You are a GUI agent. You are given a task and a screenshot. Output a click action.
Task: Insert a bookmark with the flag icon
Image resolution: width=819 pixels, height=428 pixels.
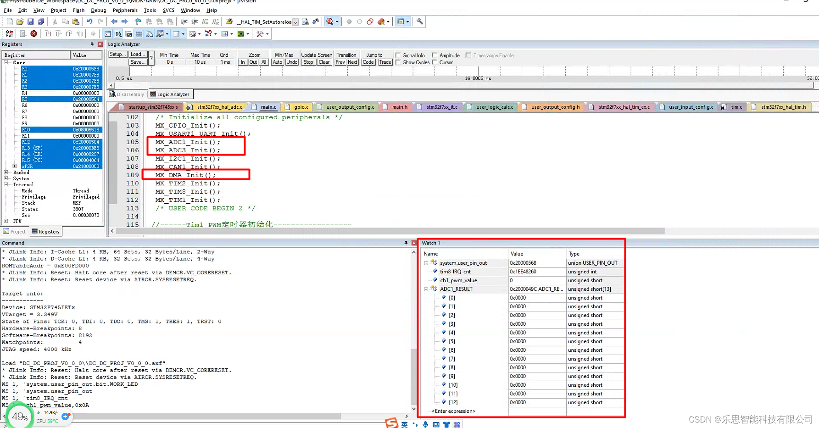pos(138,22)
